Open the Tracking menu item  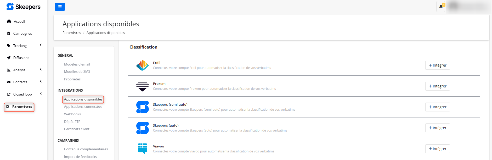coord(20,46)
